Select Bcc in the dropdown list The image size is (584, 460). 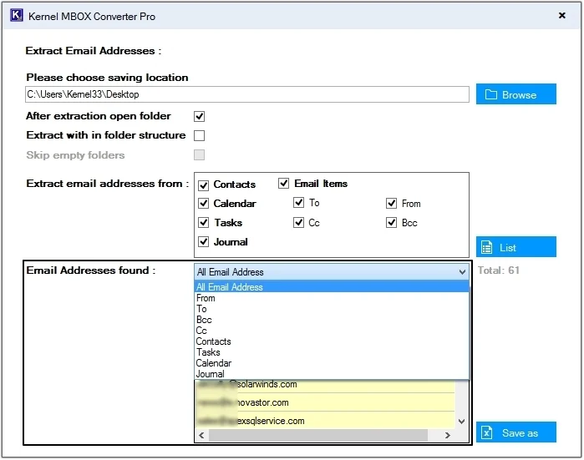click(332, 320)
